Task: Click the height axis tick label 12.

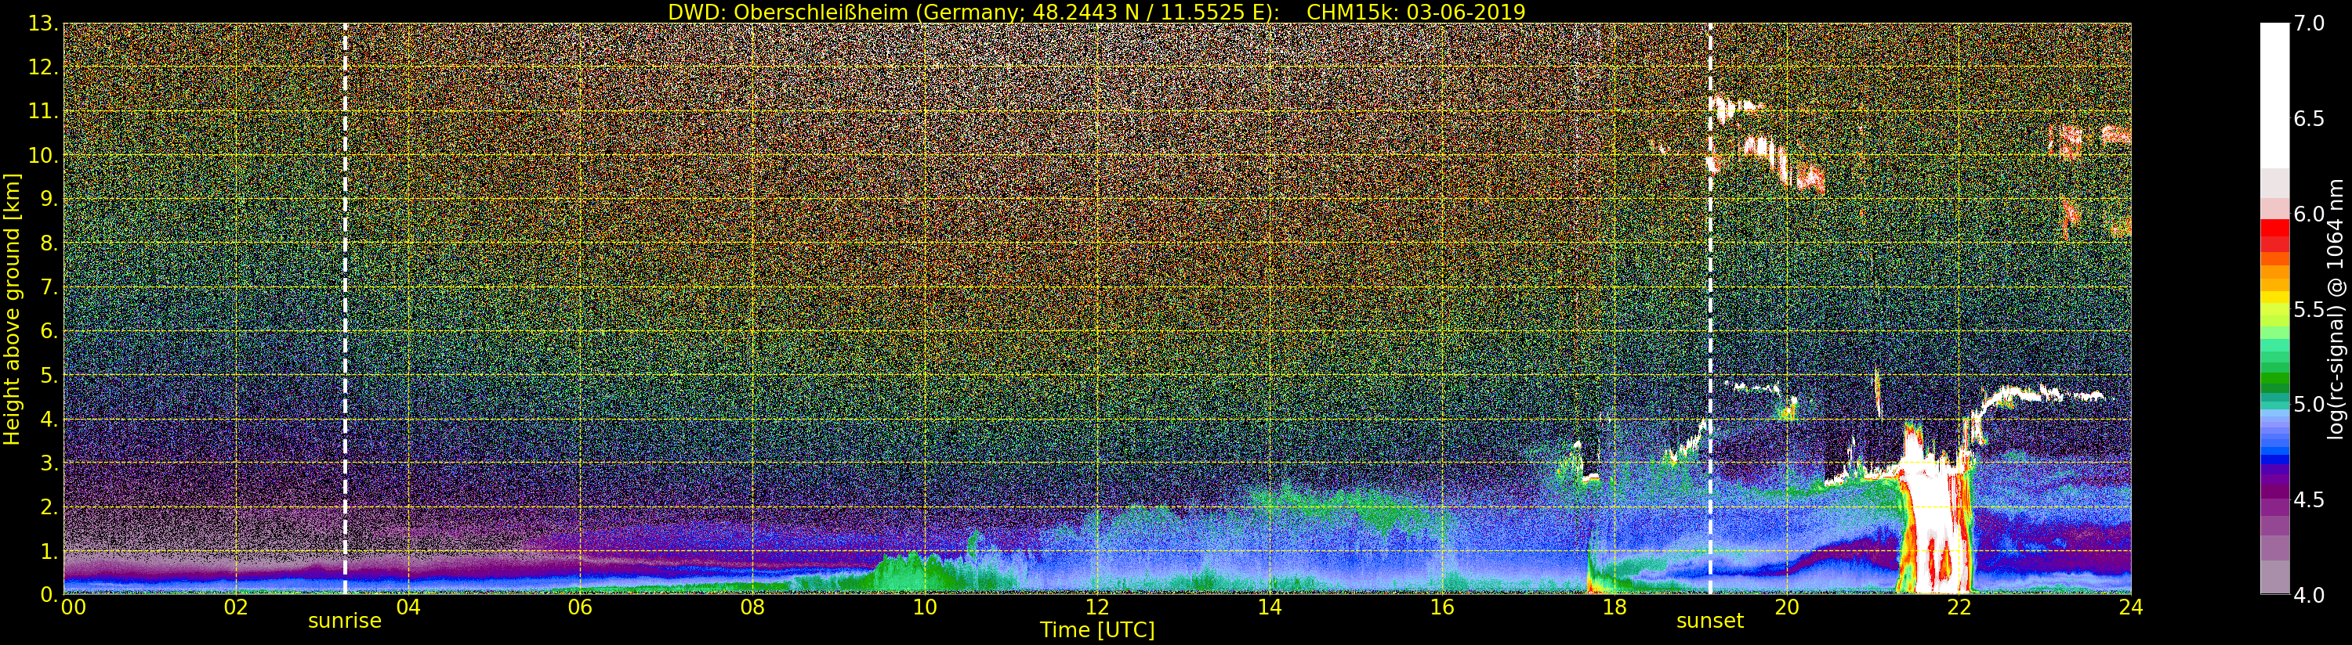Action: tap(43, 67)
